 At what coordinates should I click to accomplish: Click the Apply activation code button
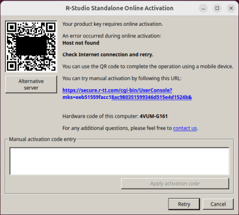click(175, 183)
